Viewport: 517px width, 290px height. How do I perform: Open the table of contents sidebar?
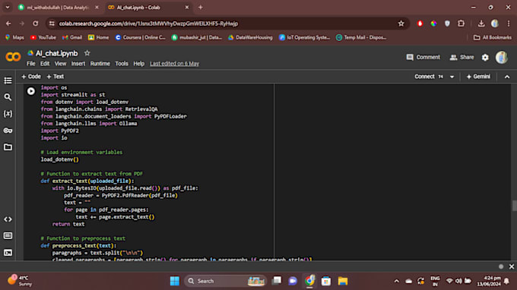[8, 80]
